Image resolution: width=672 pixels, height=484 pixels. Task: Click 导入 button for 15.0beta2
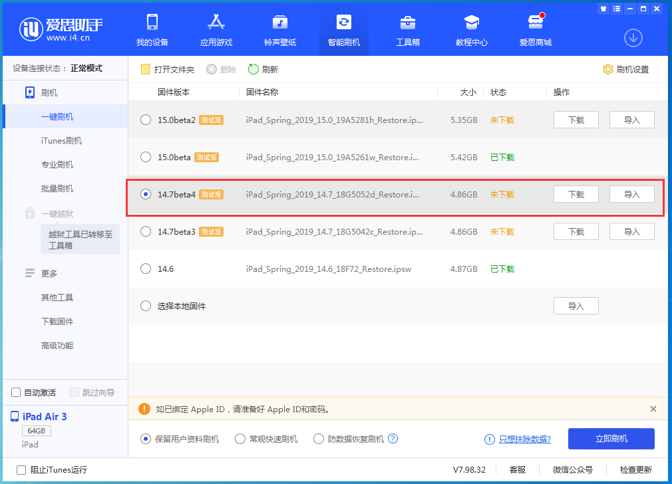pyautogui.click(x=631, y=120)
